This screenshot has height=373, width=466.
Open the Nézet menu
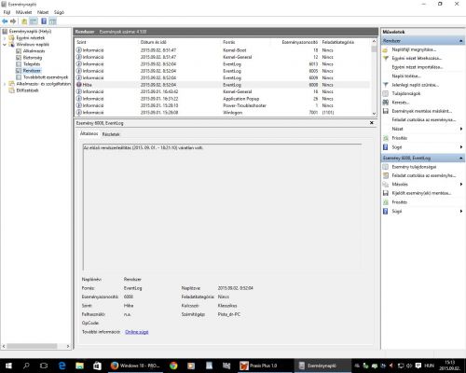[43, 12]
